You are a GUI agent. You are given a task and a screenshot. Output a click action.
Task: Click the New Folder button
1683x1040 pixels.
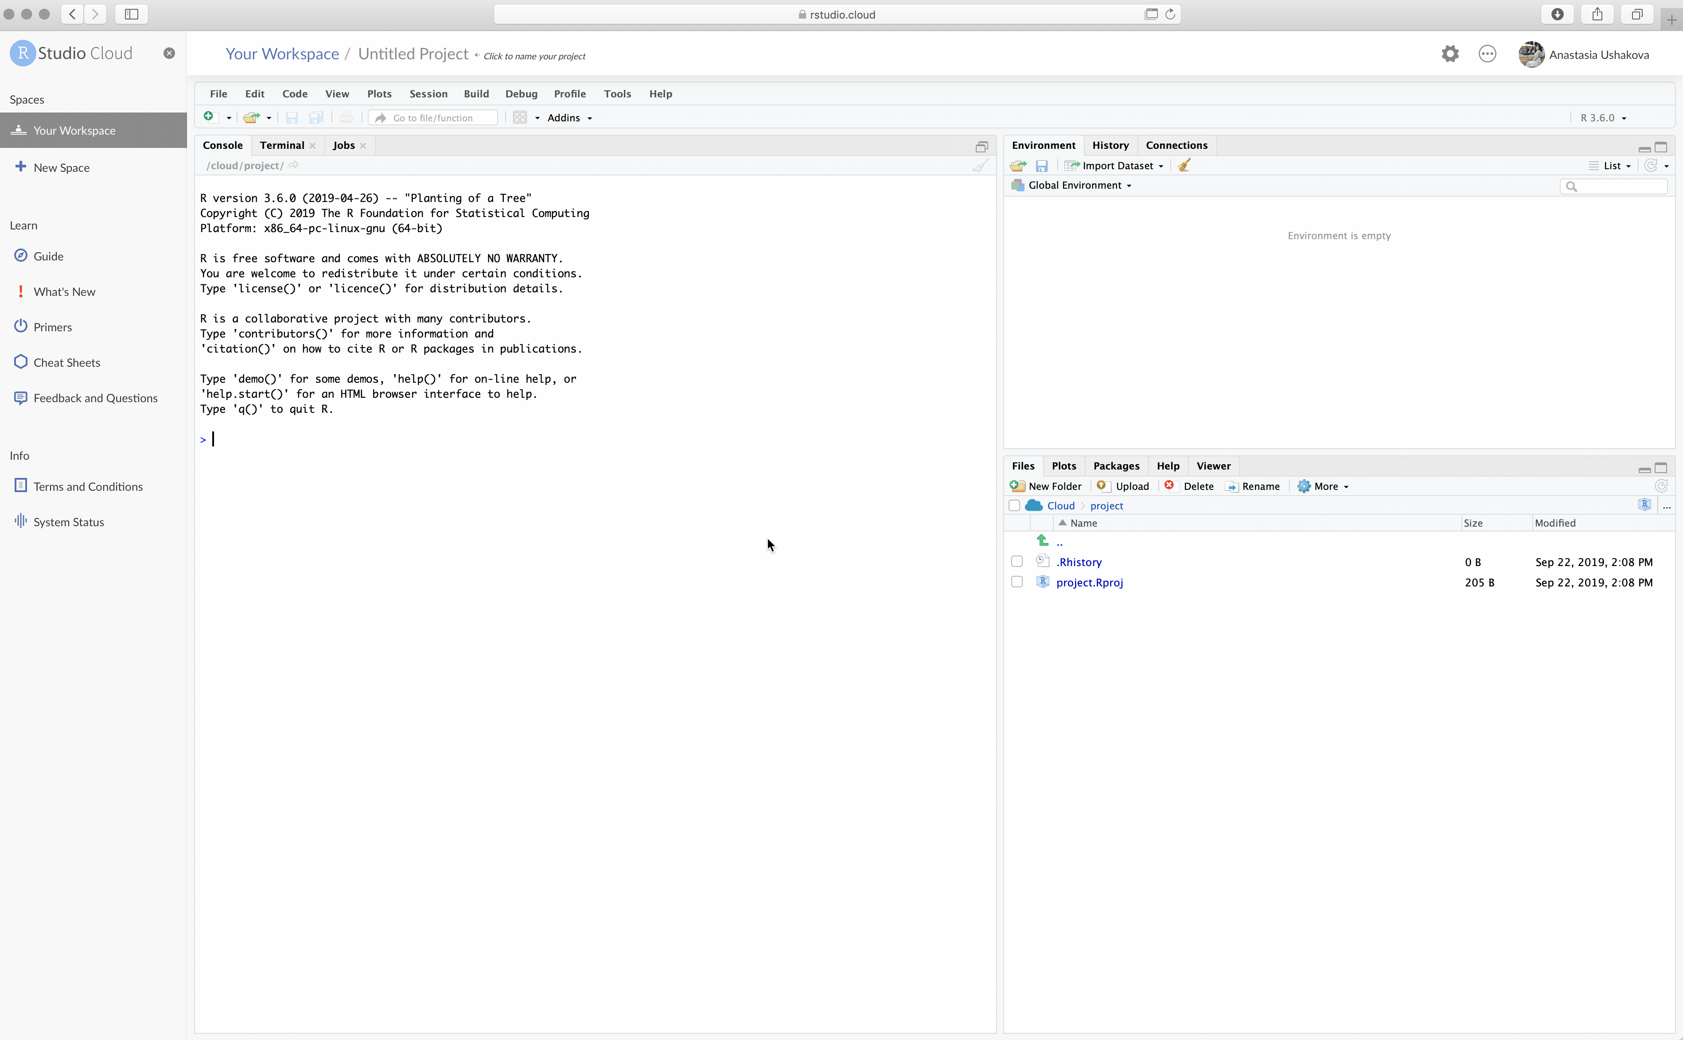1047,486
